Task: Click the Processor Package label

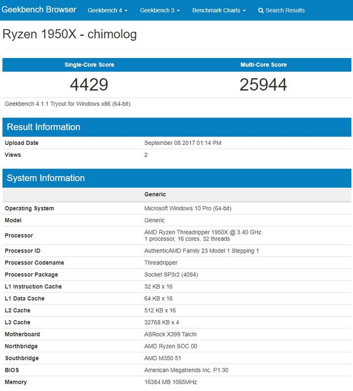Action: click(x=31, y=275)
